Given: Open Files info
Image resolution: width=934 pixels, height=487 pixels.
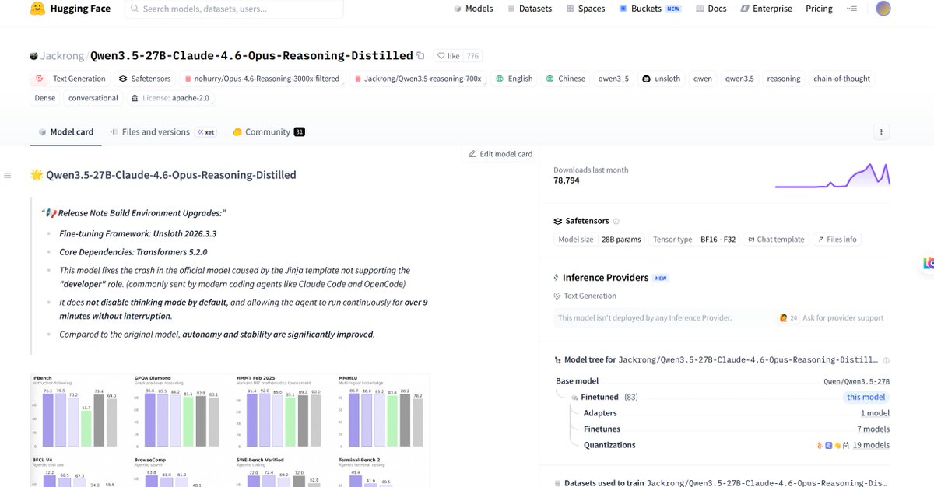Looking at the screenshot, I should pos(837,240).
